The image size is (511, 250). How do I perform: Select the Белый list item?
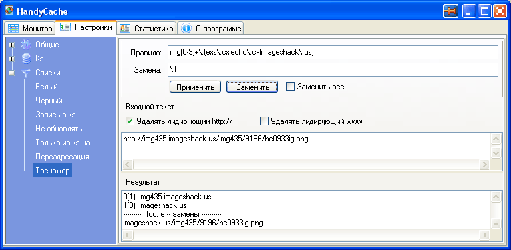tap(47, 87)
